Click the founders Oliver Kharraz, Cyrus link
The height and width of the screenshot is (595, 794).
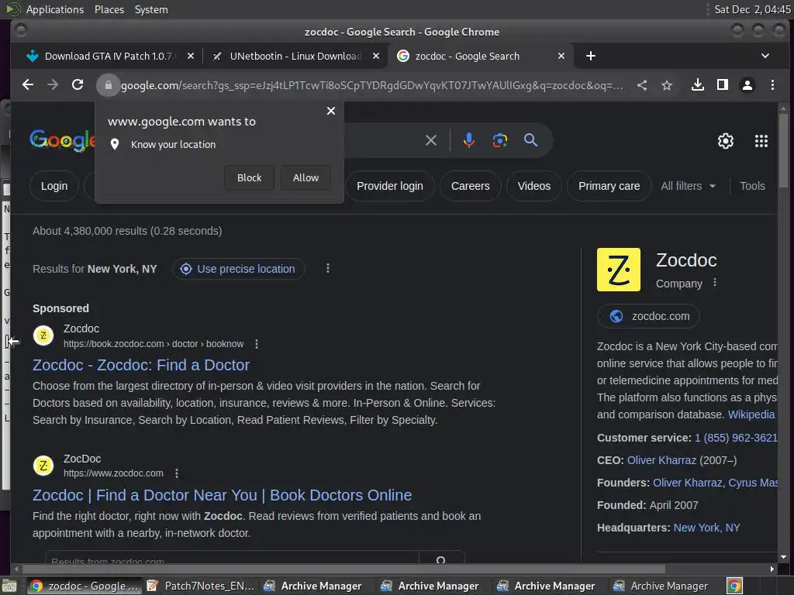point(715,483)
